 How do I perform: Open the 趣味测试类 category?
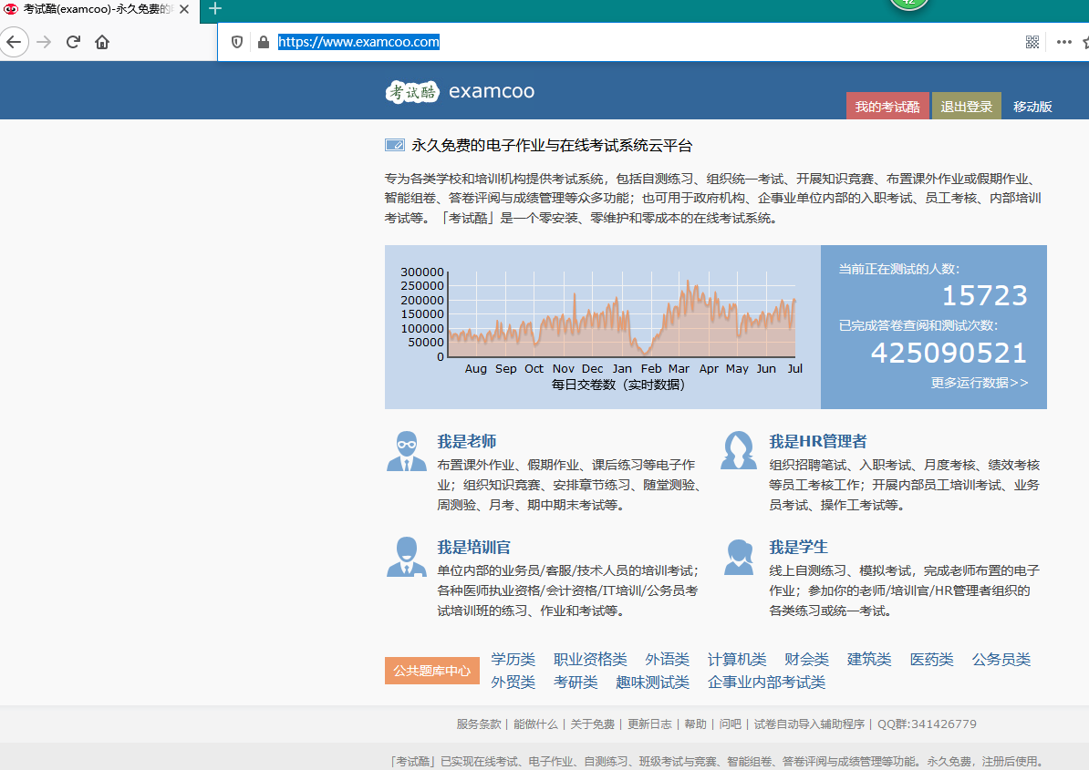(653, 682)
